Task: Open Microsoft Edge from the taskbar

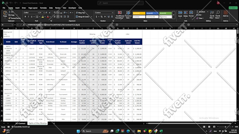Action: point(128,131)
